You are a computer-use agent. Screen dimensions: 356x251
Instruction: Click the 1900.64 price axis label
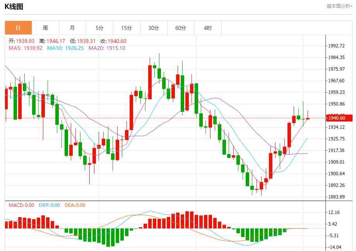[337, 174]
